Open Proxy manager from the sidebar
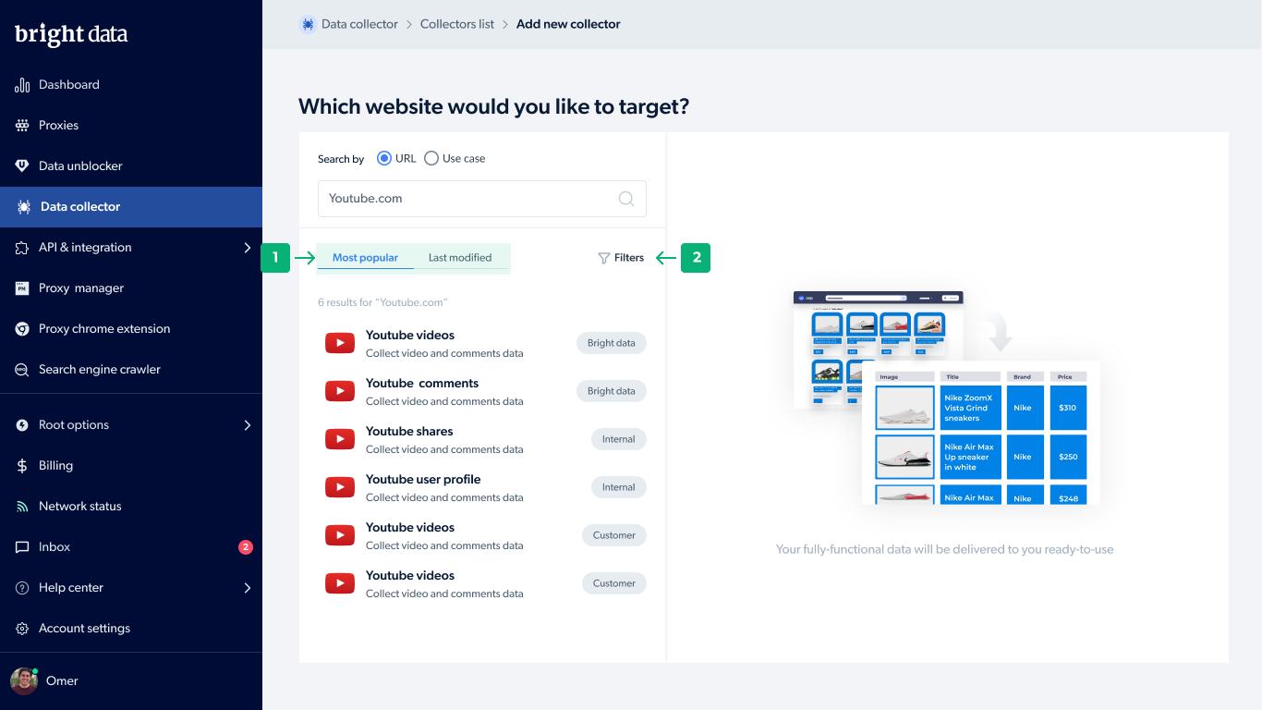Image resolution: width=1262 pixels, height=710 pixels. click(x=131, y=288)
